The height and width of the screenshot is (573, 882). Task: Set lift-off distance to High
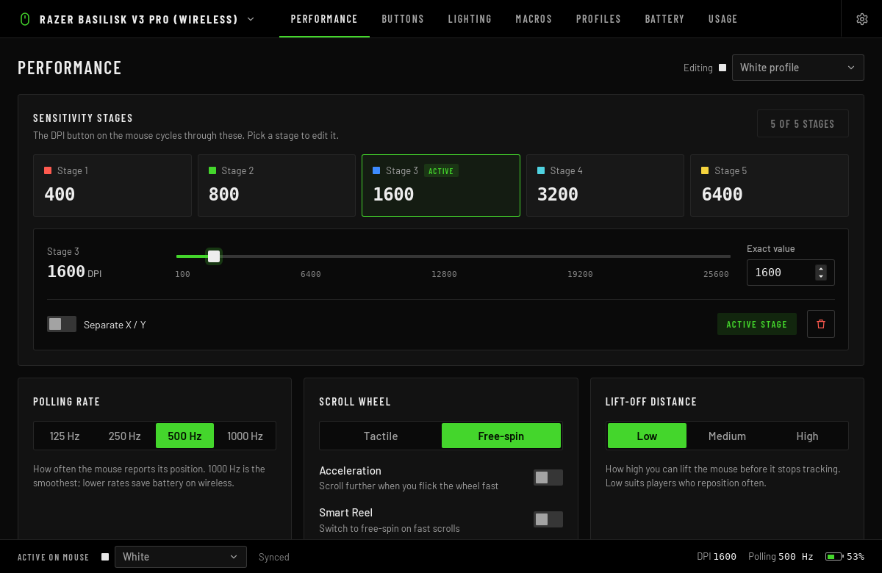tap(807, 436)
